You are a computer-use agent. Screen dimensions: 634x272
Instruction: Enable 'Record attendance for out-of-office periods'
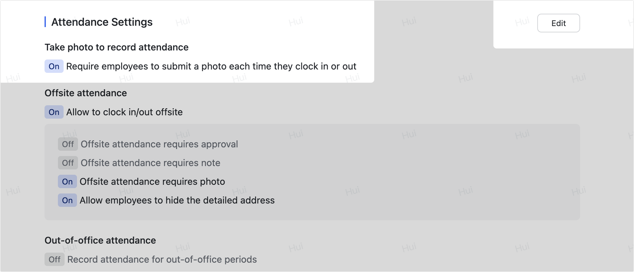click(54, 259)
